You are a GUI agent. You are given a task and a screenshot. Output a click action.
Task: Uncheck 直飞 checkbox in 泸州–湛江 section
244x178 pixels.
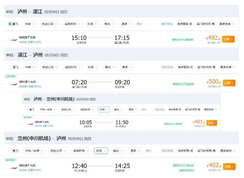10,24
